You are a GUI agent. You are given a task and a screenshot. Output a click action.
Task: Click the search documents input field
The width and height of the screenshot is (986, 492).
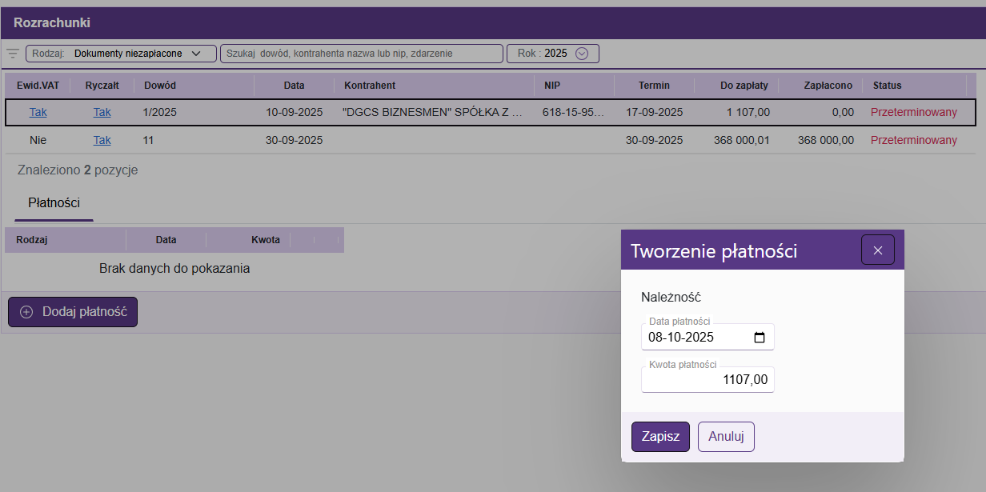coord(361,54)
